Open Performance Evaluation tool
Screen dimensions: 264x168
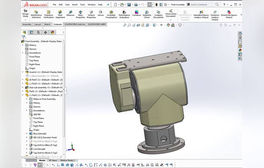[124, 14]
